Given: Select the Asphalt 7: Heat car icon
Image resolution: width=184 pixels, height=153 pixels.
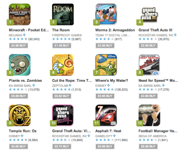Looking at the screenshot, I should [x=106, y=115].
